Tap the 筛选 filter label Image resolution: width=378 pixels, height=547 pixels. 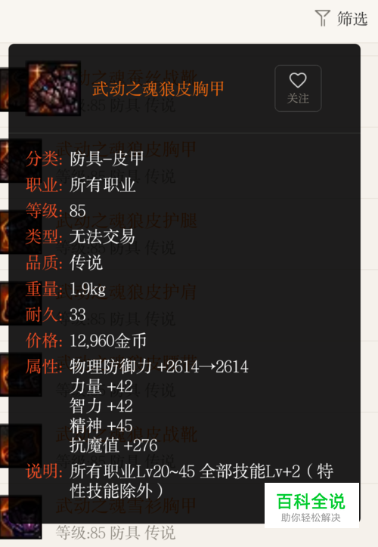[352, 18]
